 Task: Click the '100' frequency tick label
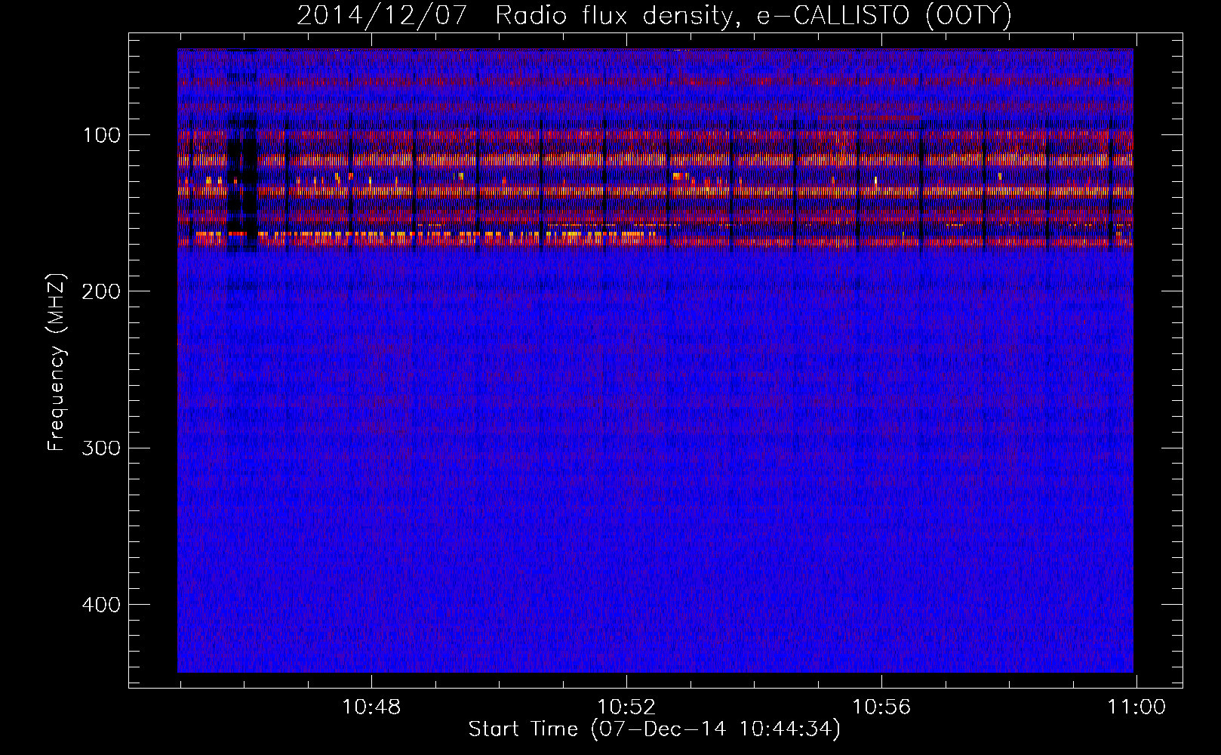pyautogui.click(x=101, y=135)
